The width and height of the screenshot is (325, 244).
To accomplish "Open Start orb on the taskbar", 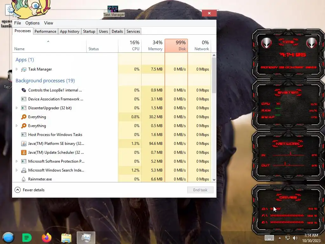I will pyautogui.click(x=8, y=238).
